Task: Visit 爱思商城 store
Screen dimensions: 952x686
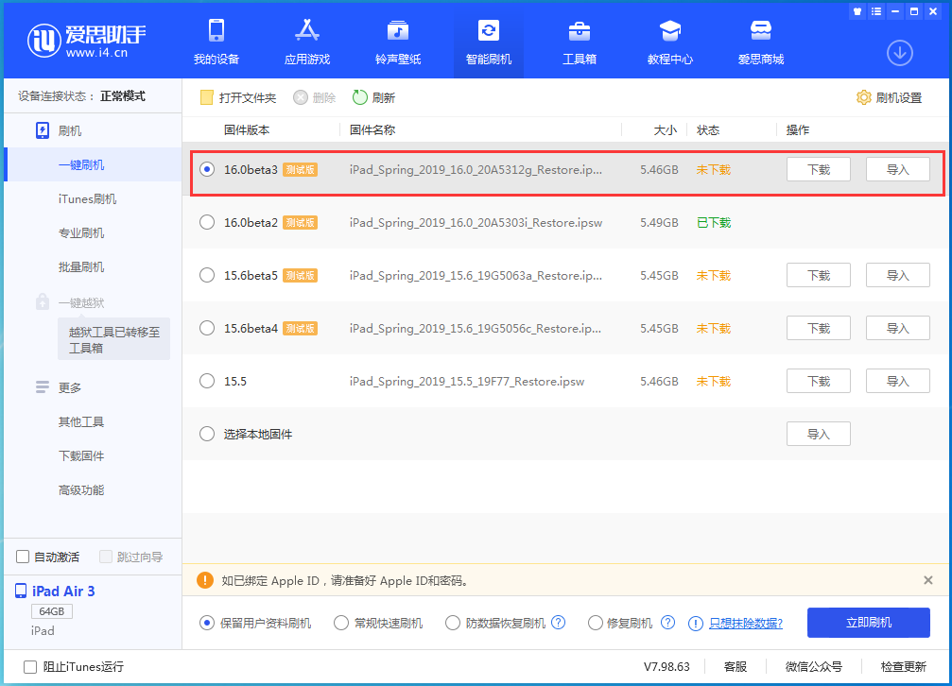Action: coord(760,42)
